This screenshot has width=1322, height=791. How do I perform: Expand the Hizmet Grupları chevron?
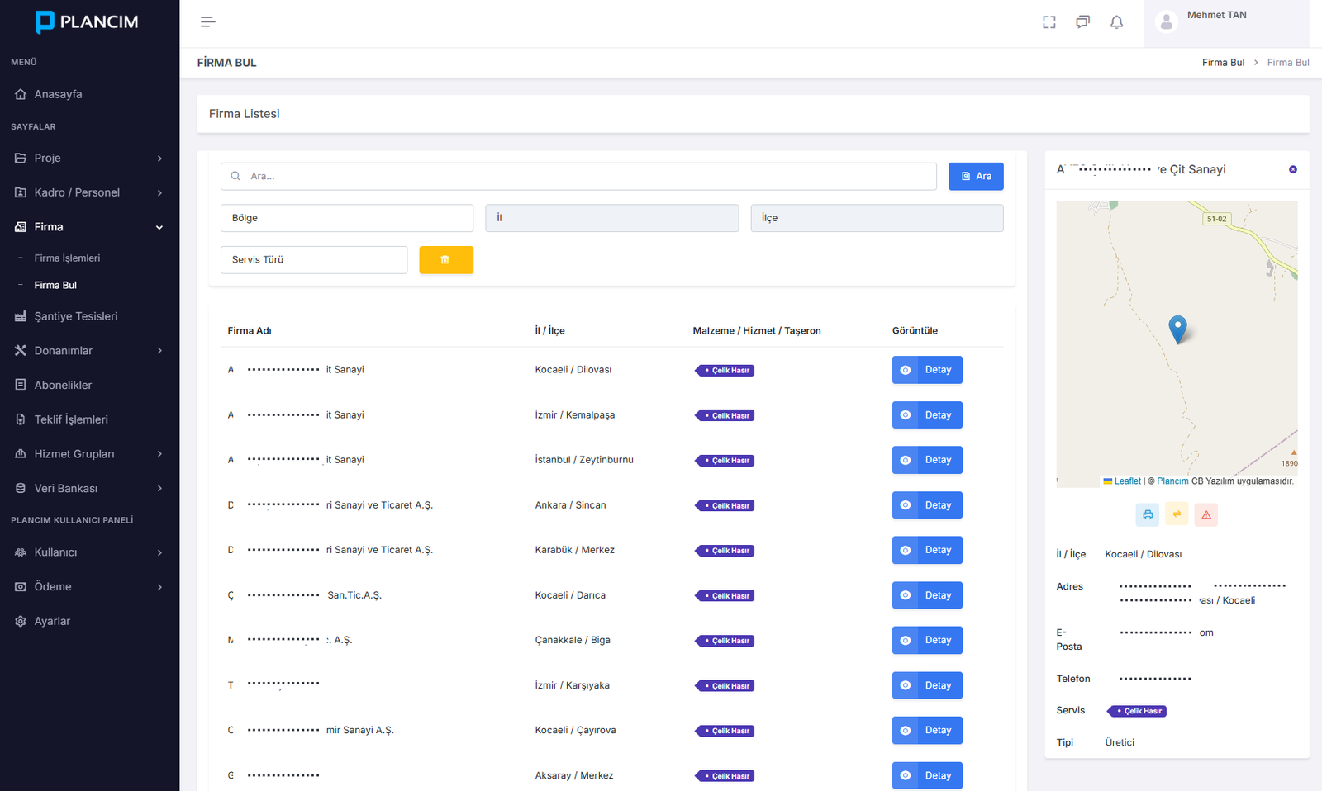[x=159, y=454]
